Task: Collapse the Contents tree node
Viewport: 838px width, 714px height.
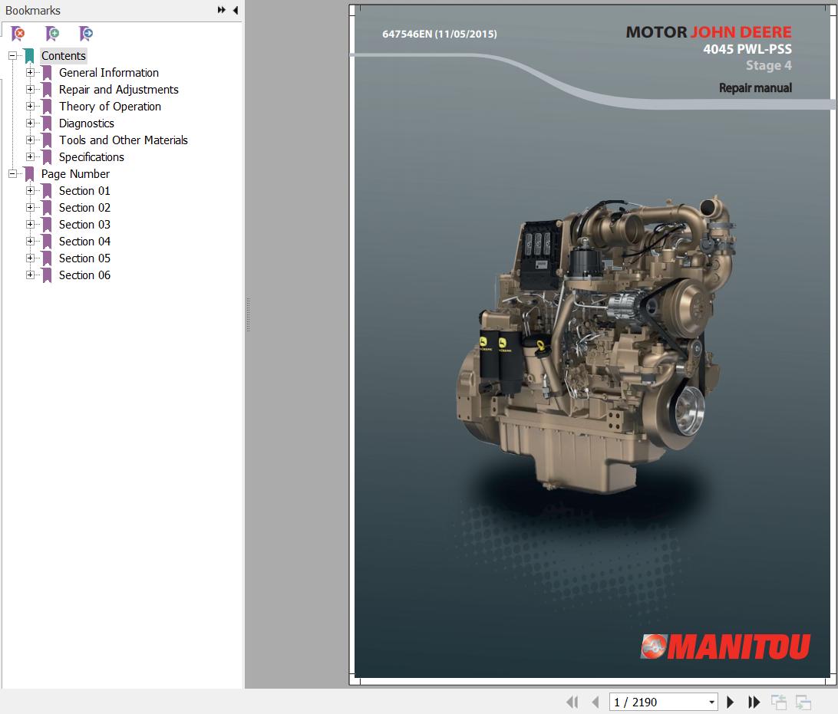Action: pos(12,55)
